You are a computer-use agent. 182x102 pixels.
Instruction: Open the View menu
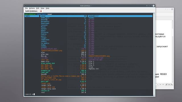42,8
